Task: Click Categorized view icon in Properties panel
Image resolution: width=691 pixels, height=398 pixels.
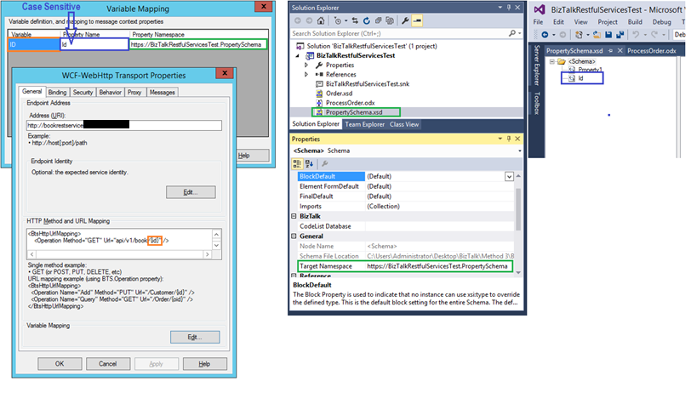Action: point(297,164)
